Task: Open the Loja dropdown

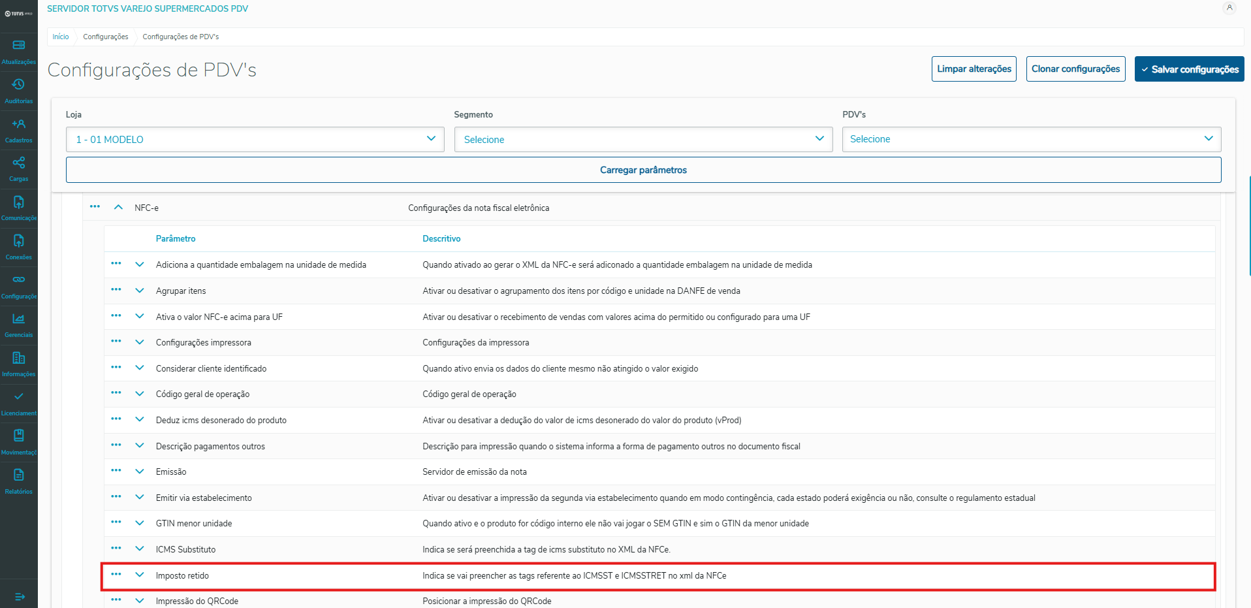Action: (255, 139)
